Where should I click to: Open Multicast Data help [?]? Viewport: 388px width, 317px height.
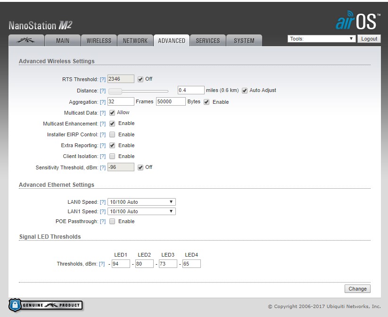click(103, 113)
